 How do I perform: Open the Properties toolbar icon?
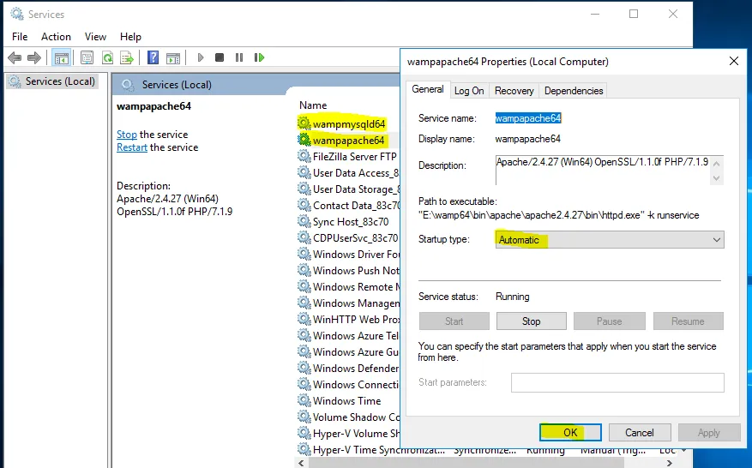point(87,58)
